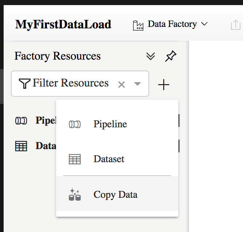Click the pipe icon beside Pipelines in the sidebar
The height and width of the screenshot is (232, 243).
point(21,121)
